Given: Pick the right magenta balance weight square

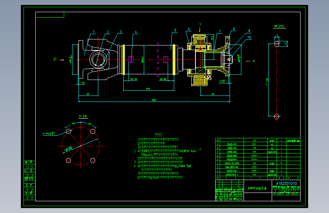Looking at the screenshot, I should (x=165, y=60).
